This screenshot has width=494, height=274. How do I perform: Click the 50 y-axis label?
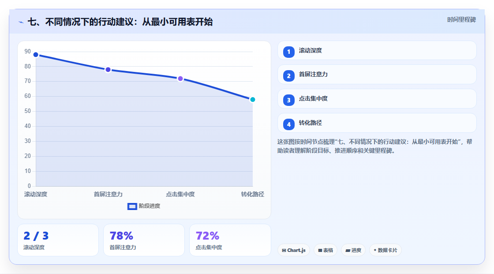click(x=28, y=111)
